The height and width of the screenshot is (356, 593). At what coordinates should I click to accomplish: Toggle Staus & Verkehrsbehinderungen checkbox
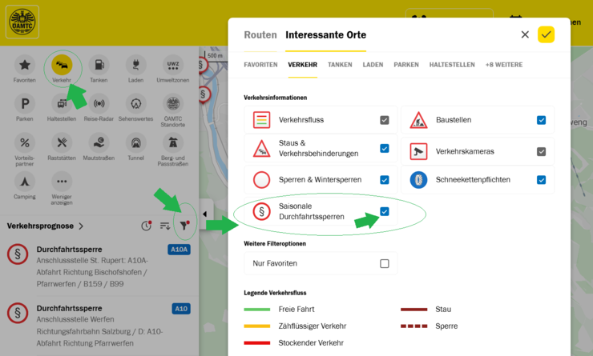(384, 148)
